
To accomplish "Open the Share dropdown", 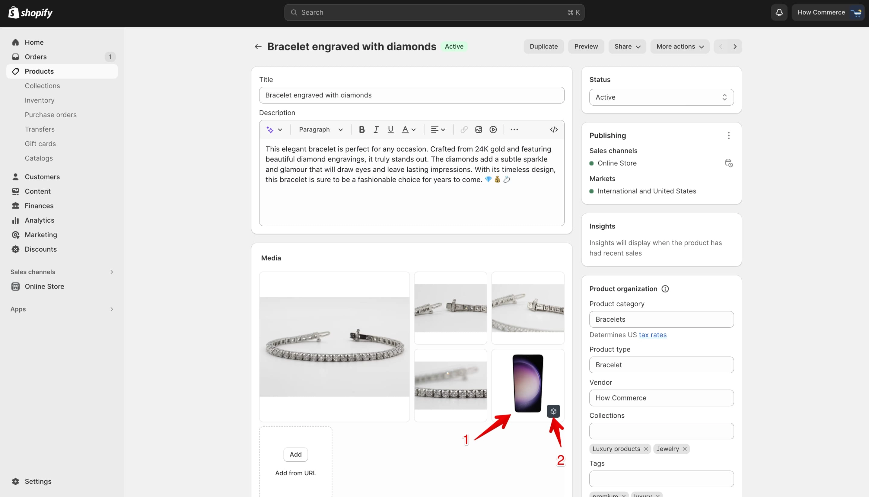I will coord(627,46).
